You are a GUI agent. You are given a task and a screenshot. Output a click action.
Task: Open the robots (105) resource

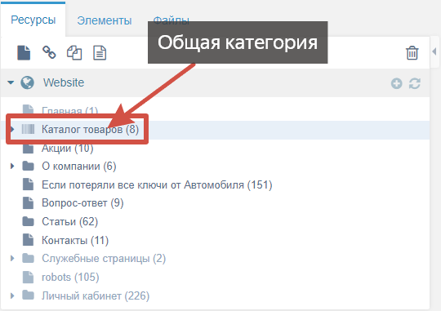[70, 278]
